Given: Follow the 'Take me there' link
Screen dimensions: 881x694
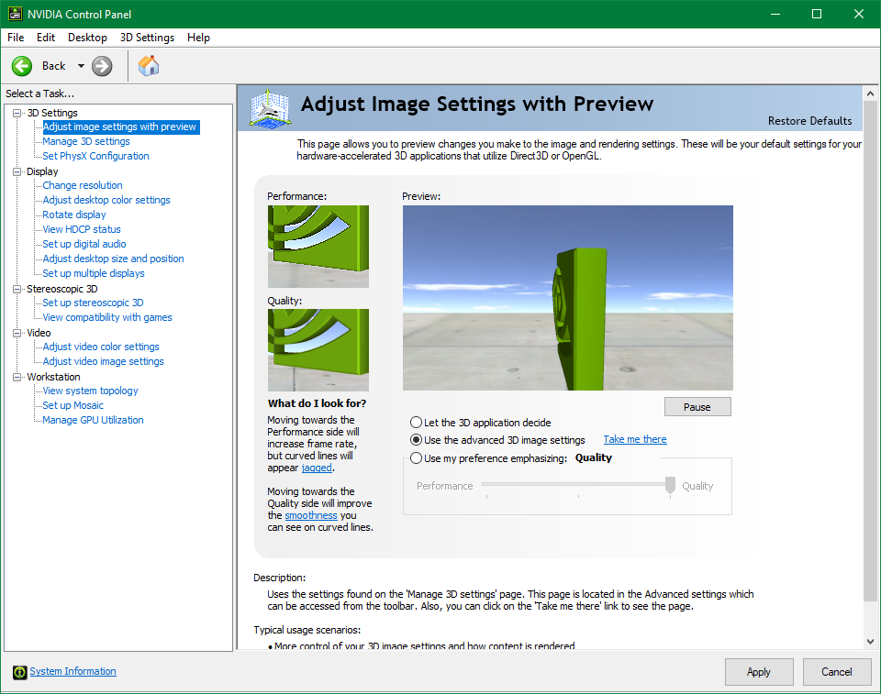Looking at the screenshot, I should pos(635,440).
